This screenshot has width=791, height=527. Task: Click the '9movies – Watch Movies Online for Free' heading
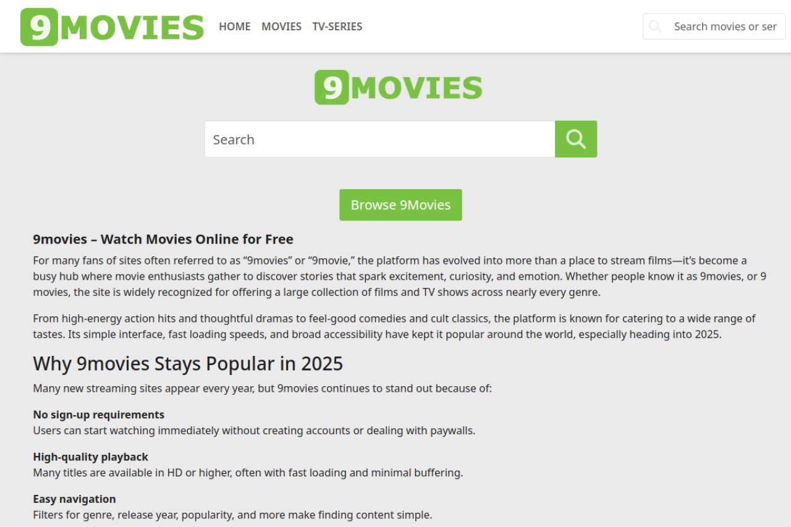(163, 240)
